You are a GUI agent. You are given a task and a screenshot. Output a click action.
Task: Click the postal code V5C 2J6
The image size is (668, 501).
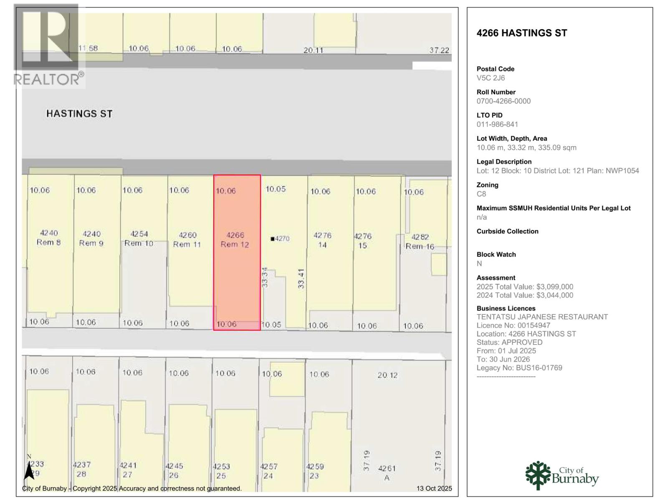[491, 78]
